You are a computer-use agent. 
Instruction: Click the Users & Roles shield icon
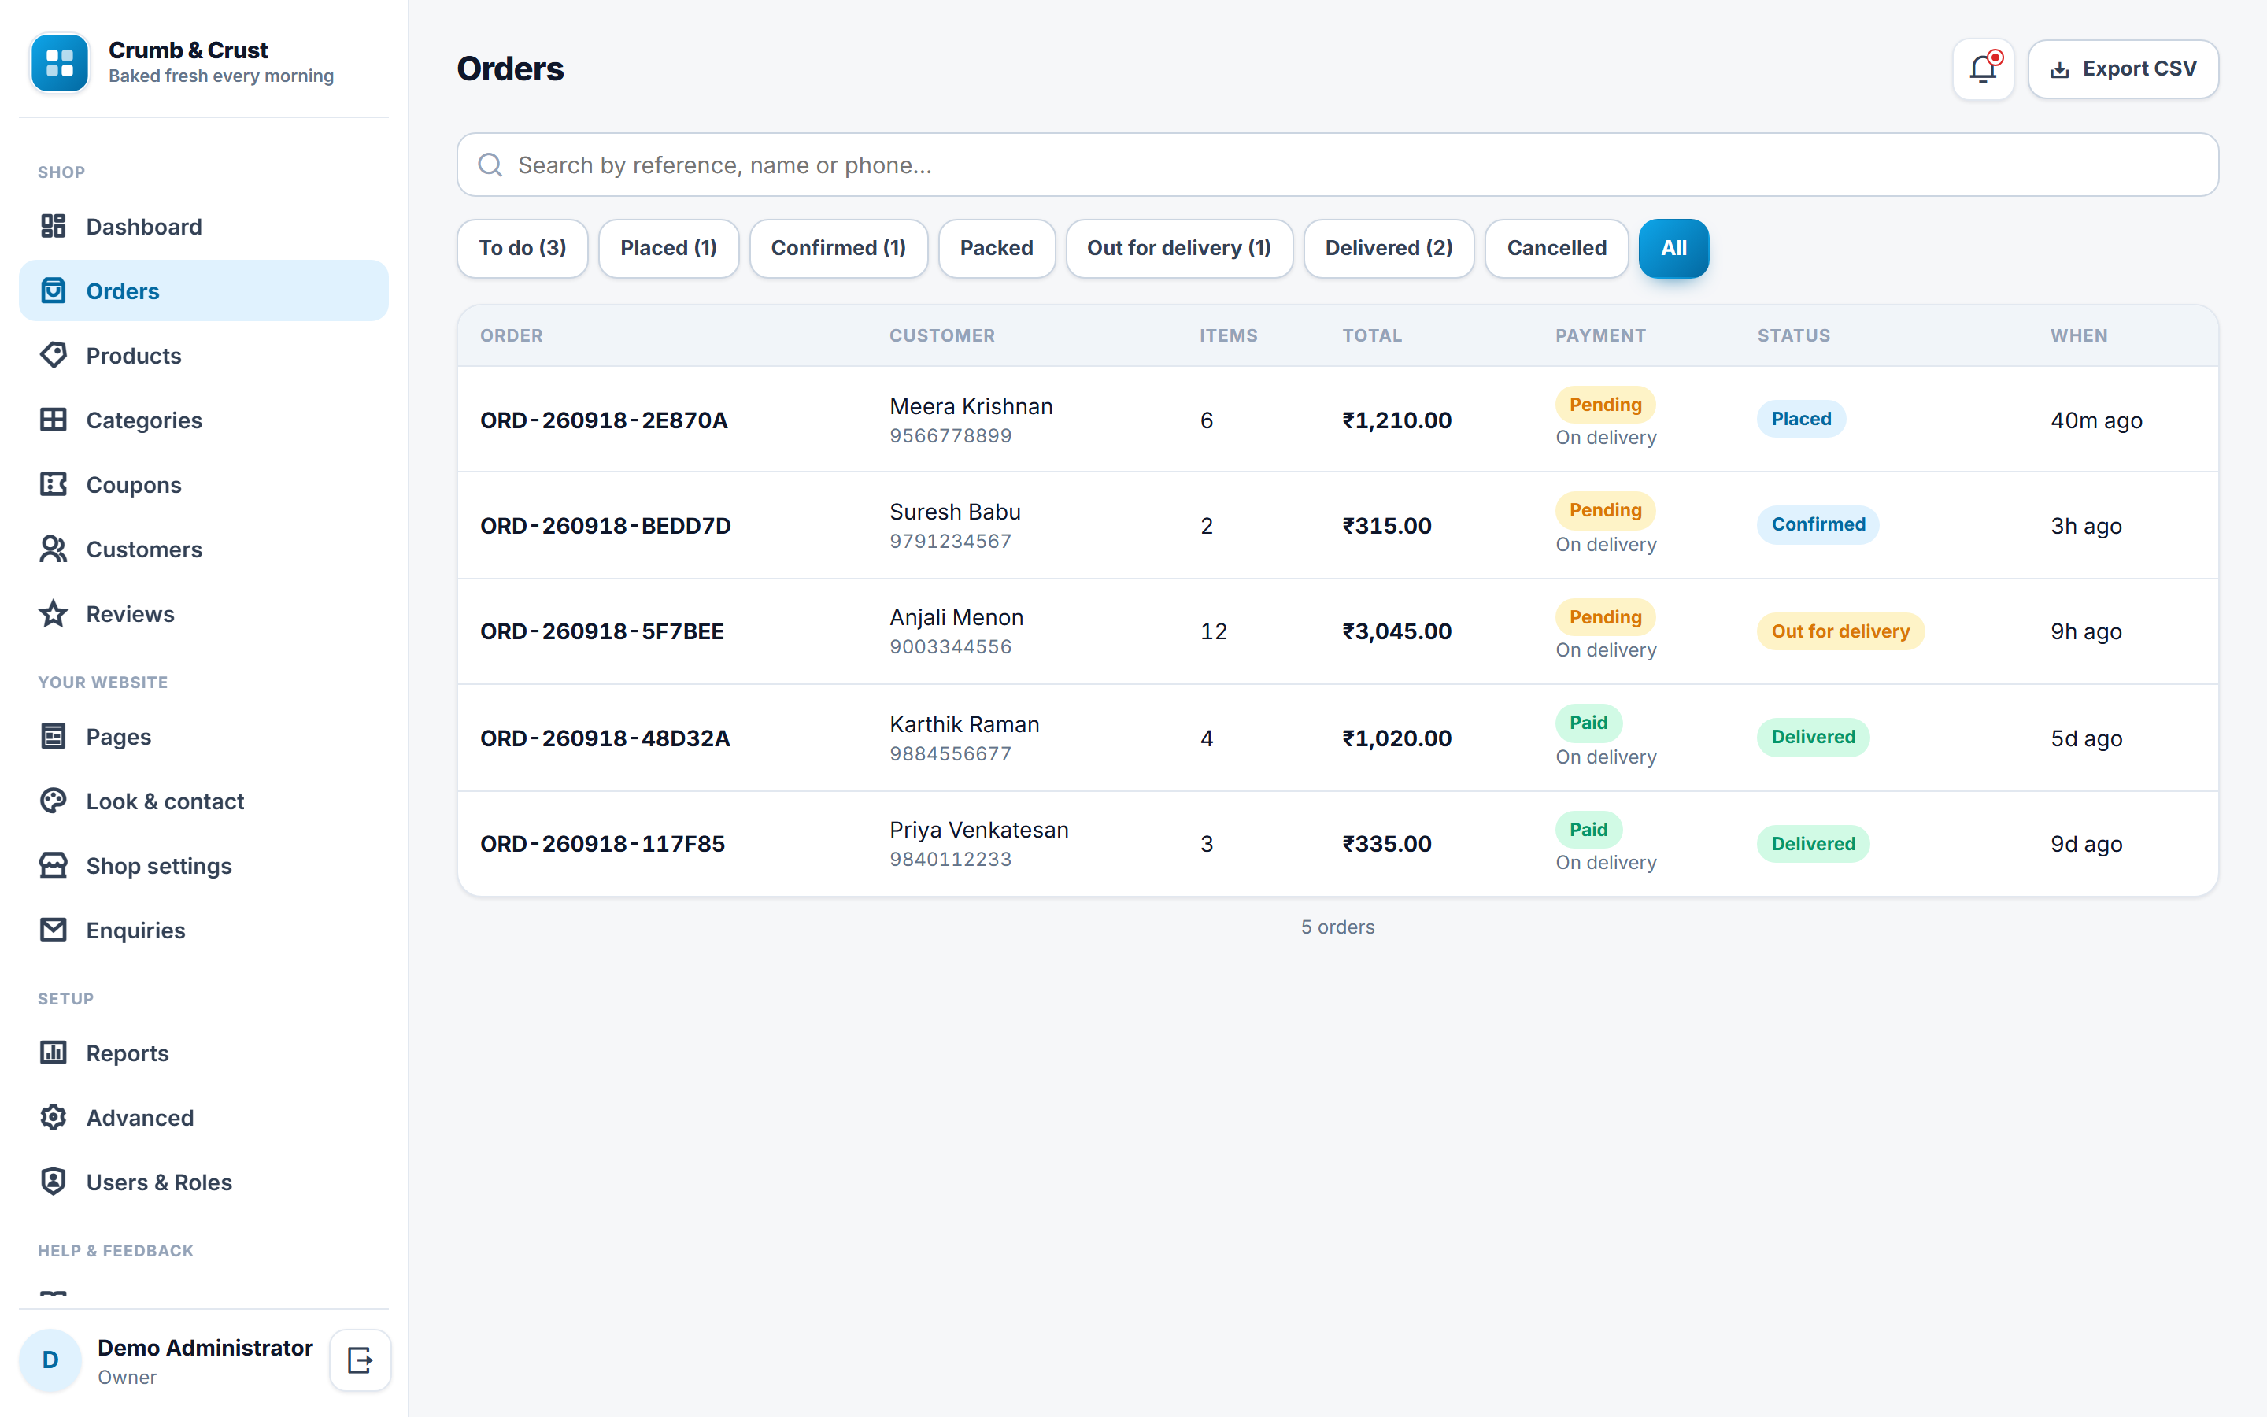[x=54, y=1182]
